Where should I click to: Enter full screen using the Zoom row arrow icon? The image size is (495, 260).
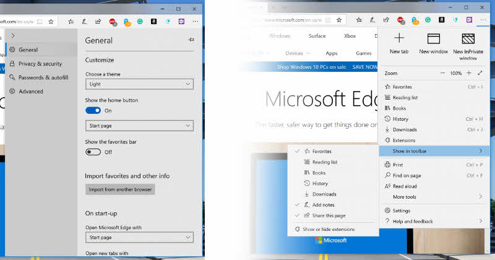480,73
